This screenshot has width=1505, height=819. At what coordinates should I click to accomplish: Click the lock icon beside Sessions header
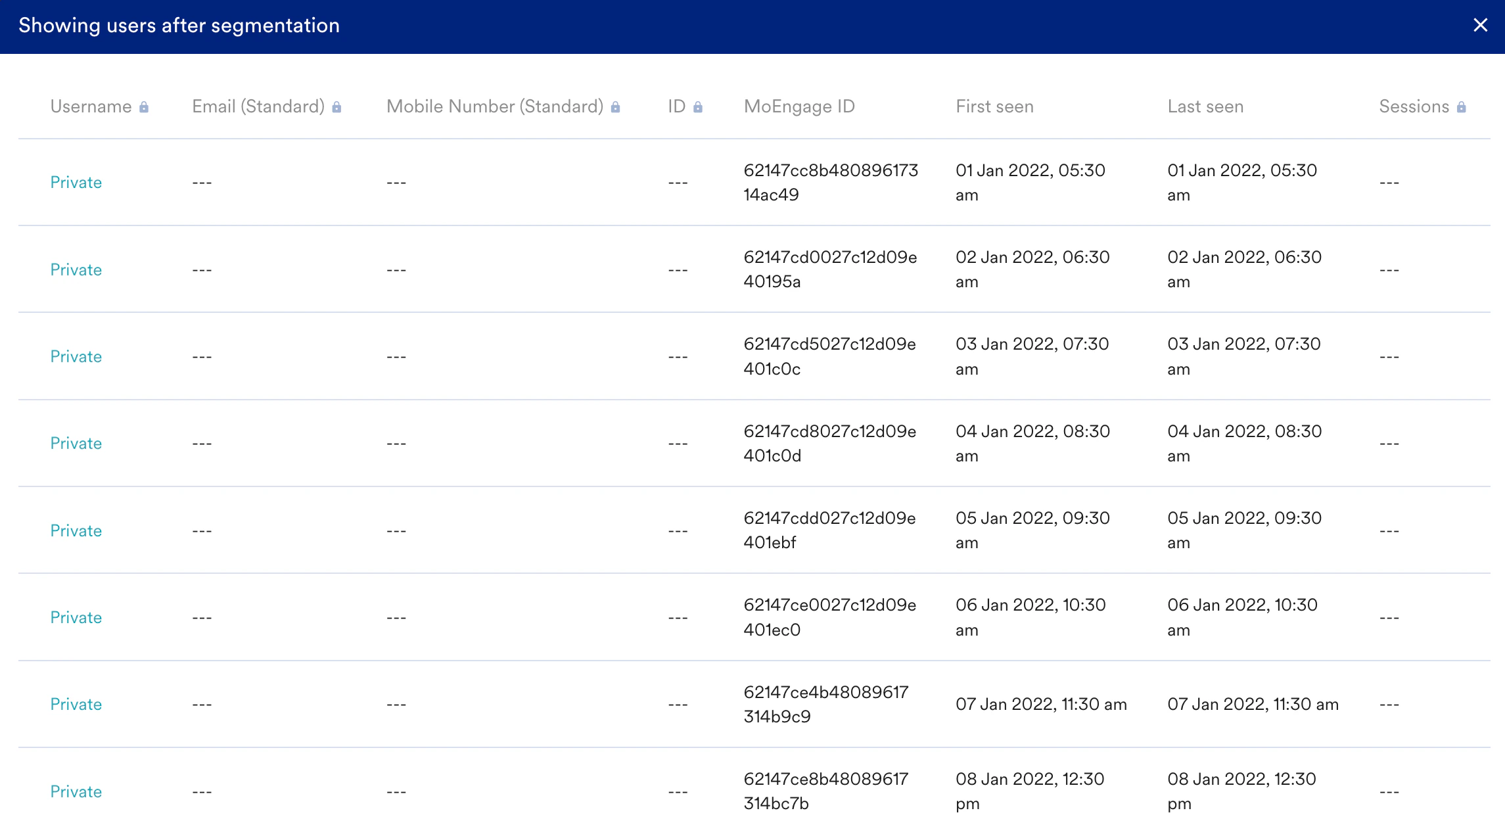(x=1461, y=107)
